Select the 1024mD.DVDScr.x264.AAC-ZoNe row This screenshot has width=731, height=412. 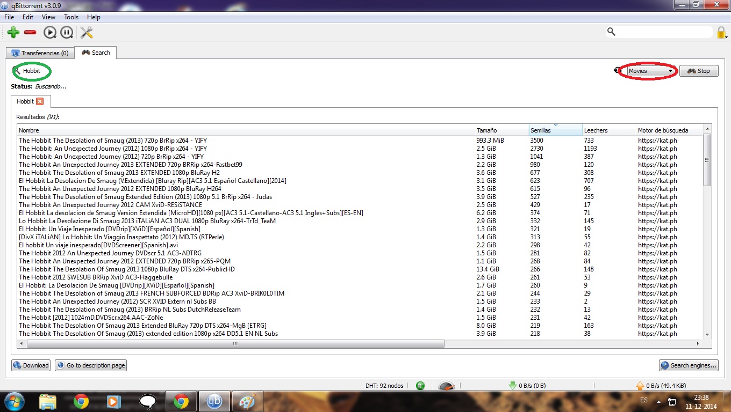pos(360,318)
